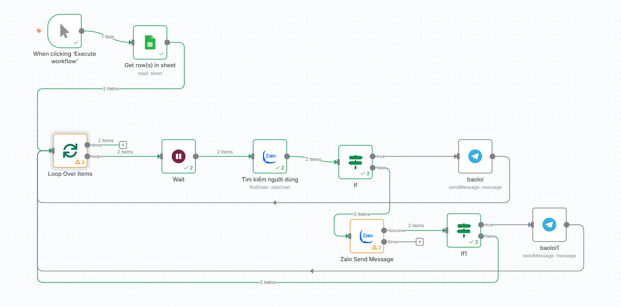The width and height of the screenshot is (621, 307).
Task: Click the 'Tìm kiếm người dùng' label
Action: pos(270,179)
